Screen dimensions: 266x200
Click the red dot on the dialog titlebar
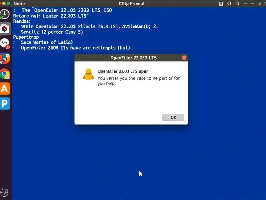point(184,57)
